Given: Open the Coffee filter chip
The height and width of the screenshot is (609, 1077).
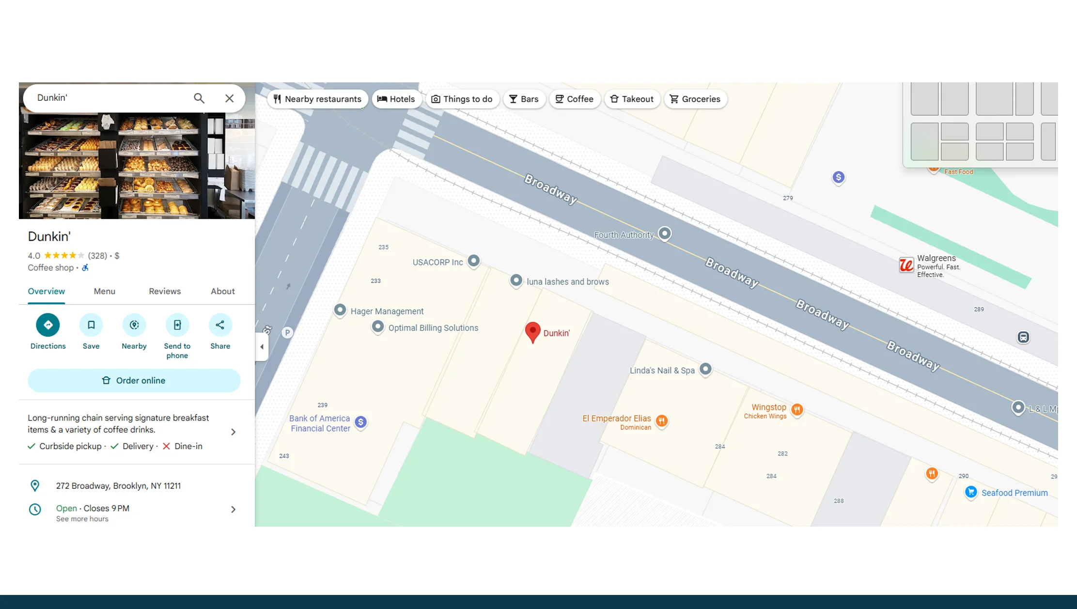Looking at the screenshot, I should (x=575, y=99).
